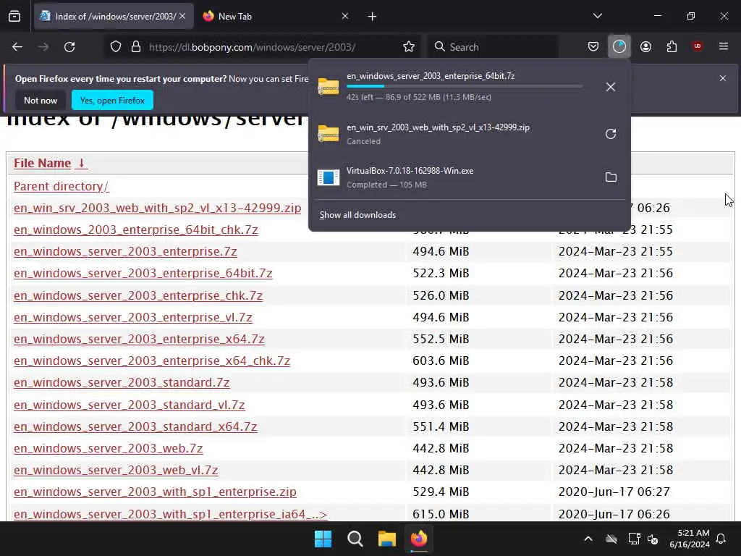Open a new tab with plus
The height and width of the screenshot is (556, 741).
coord(373,17)
